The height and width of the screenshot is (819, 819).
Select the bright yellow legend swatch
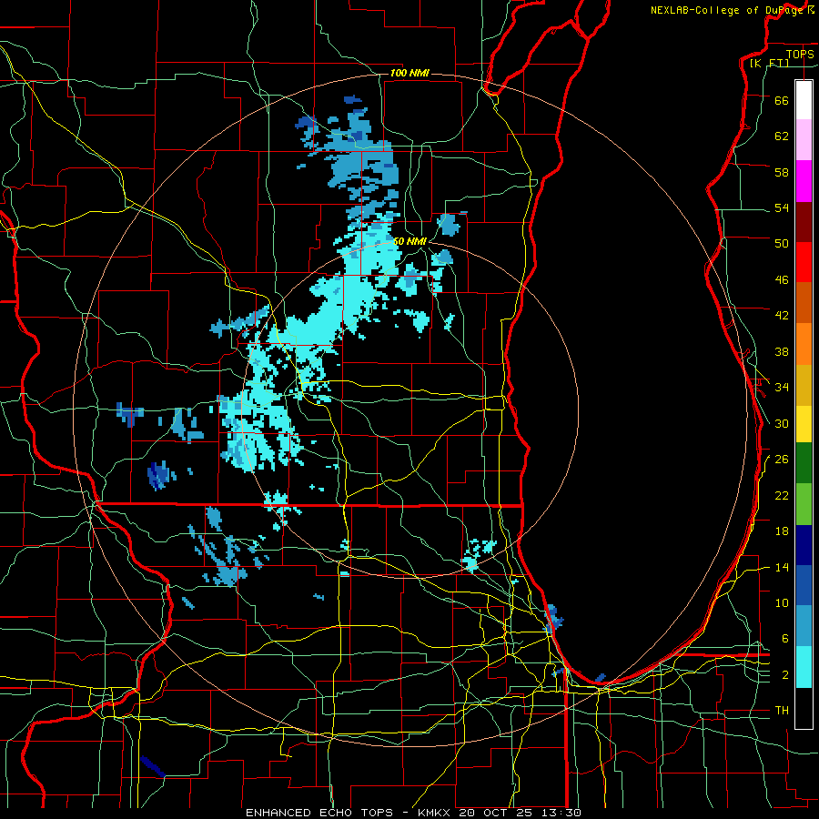tap(804, 424)
